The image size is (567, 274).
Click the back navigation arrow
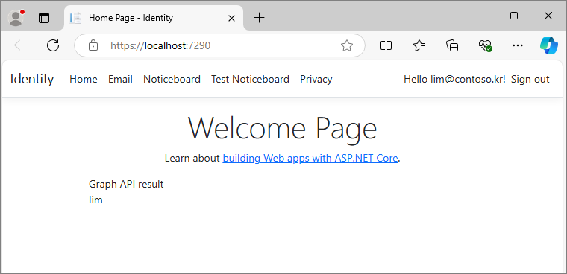[20, 45]
